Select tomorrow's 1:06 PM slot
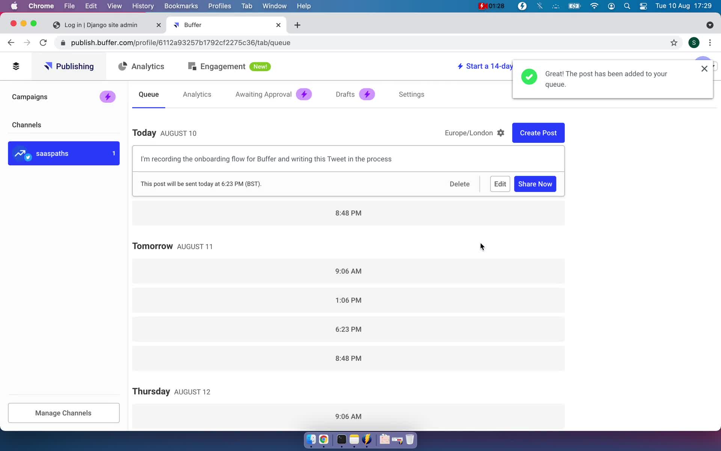 [348, 300]
